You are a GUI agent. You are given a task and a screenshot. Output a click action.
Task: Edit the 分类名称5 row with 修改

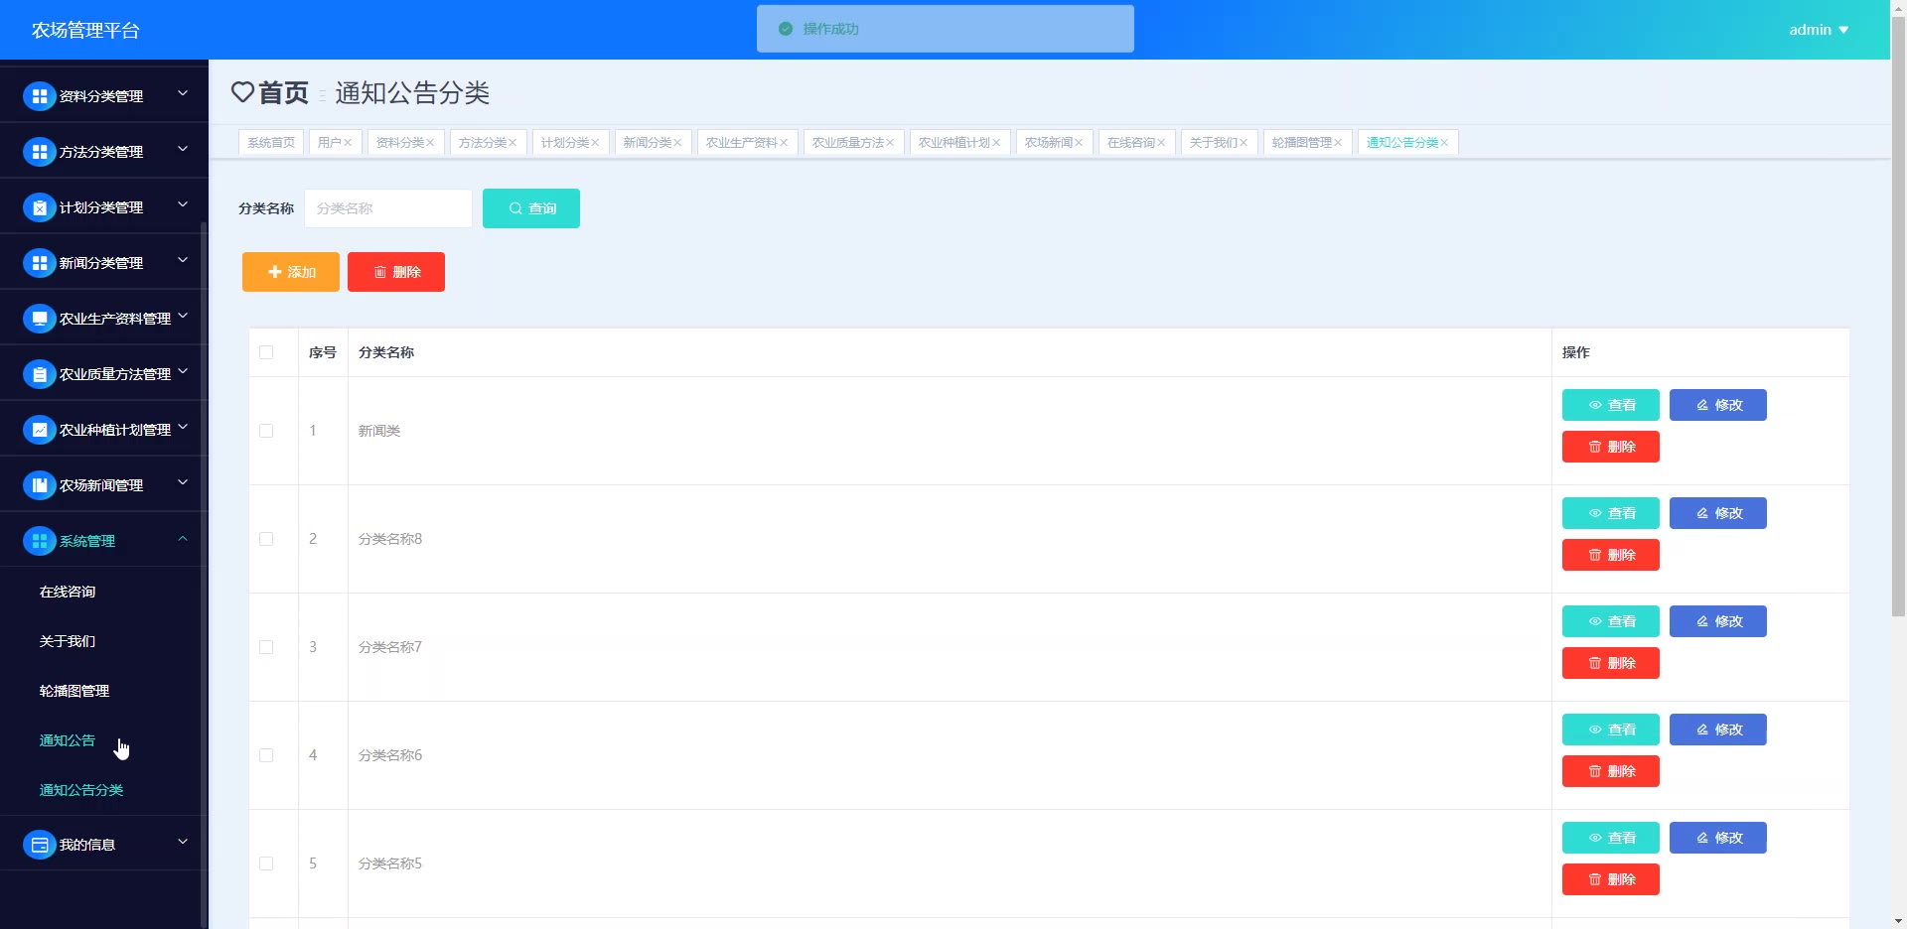[x=1718, y=838]
